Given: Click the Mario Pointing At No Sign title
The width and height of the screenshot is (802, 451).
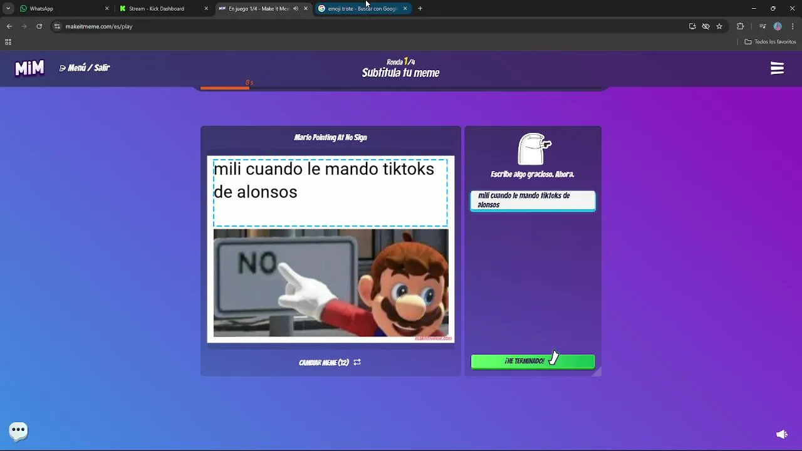Looking at the screenshot, I should (330, 137).
